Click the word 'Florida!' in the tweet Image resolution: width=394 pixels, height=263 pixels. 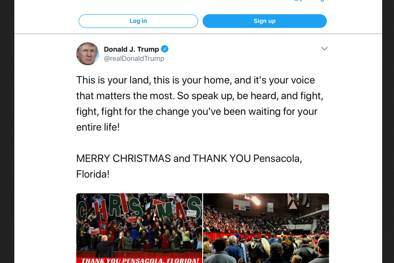93,174
